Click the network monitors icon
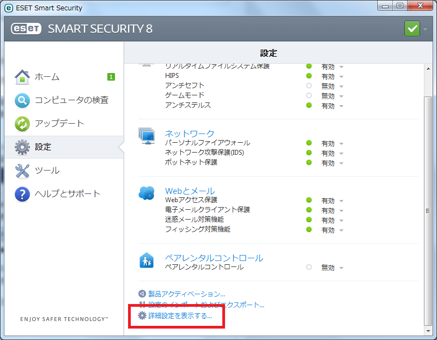437x340 pixels. point(147,136)
